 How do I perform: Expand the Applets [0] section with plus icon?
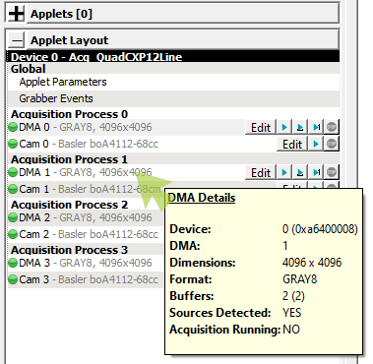pyautogui.click(x=16, y=14)
